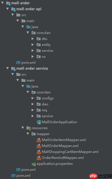Click the resources folder icon

[28, 128]
